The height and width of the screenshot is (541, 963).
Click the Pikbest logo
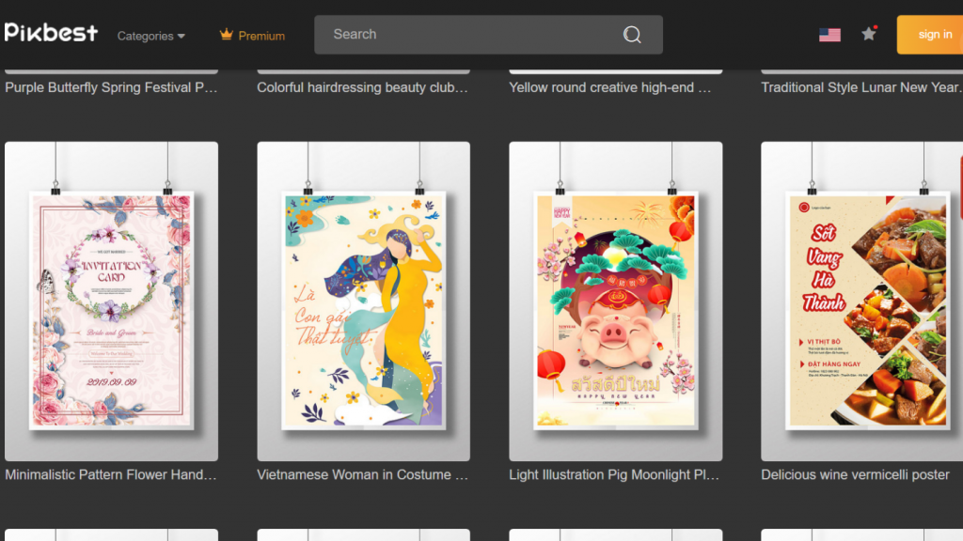pos(51,34)
